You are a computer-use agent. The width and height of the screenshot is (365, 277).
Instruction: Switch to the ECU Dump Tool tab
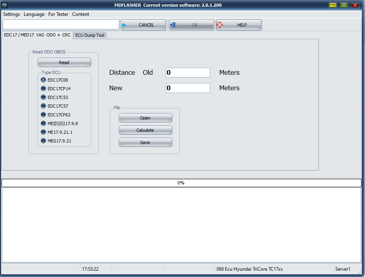90,35
